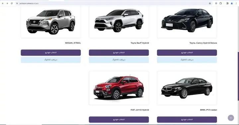Select car button under FIAT-500X Hybrid

(x=119, y=119)
